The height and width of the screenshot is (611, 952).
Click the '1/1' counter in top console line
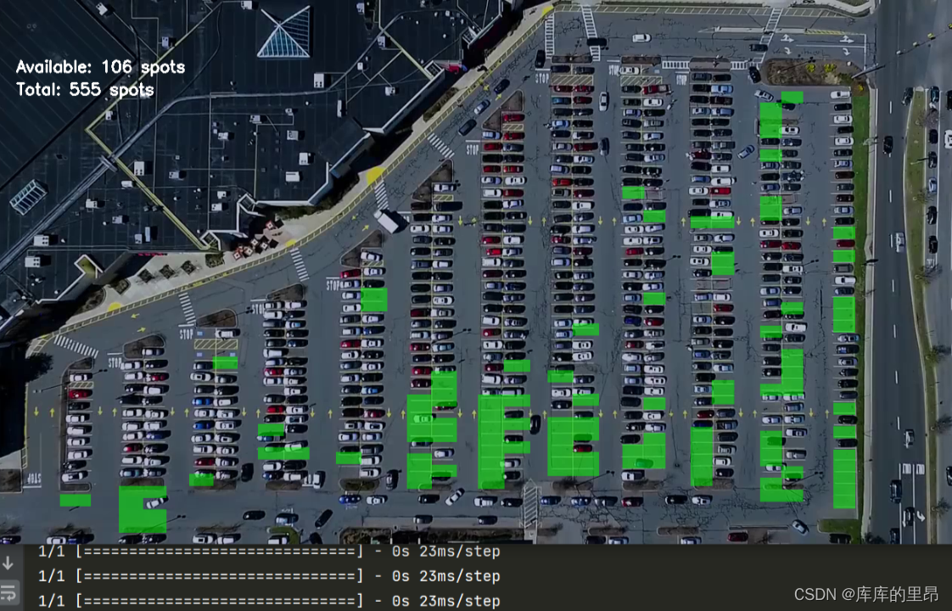click(52, 552)
